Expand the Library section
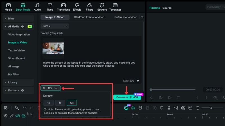The image size is (225, 126). click(x=18, y=82)
